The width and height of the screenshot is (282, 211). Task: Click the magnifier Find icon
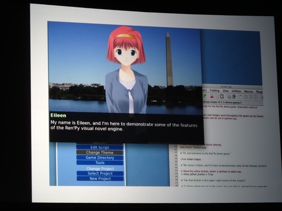[x=229, y=97]
